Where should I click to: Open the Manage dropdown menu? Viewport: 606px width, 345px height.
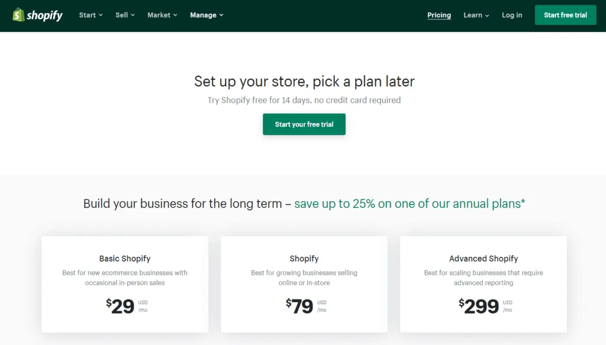pyautogui.click(x=207, y=15)
